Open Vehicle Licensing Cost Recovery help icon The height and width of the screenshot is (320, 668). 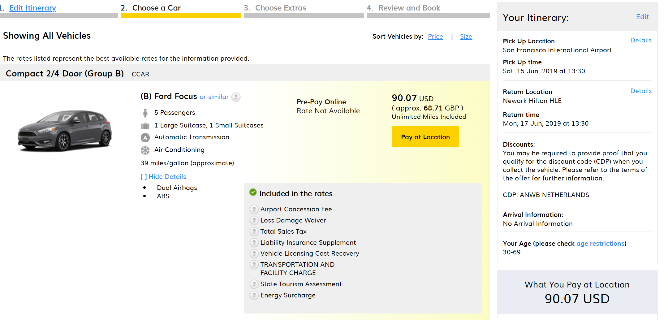click(x=254, y=254)
